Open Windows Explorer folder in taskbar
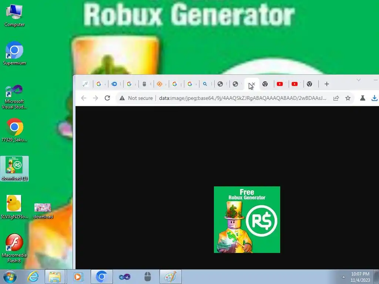 [55, 277]
